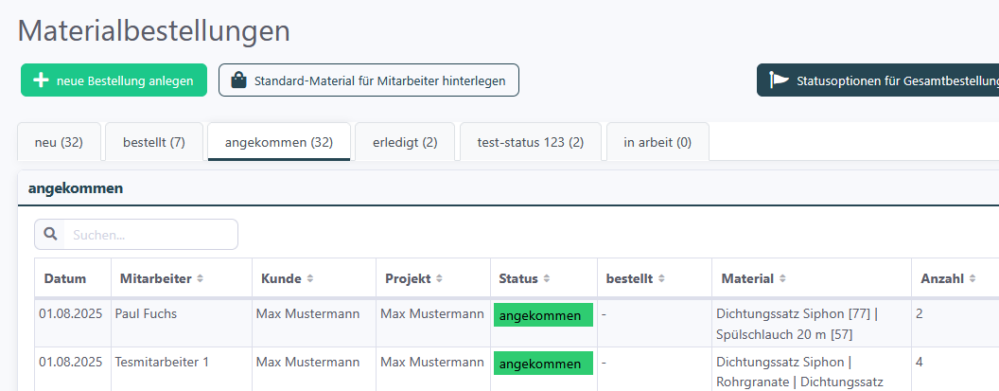This screenshot has height=391, width=999.
Task: Sort by Status column arrows
Action: coord(547,278)
